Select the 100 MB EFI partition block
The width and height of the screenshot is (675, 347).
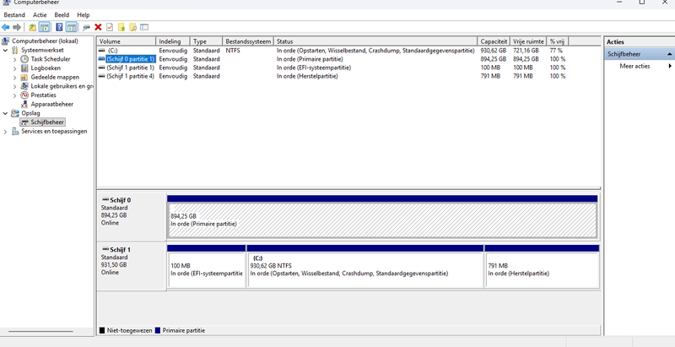207,269
